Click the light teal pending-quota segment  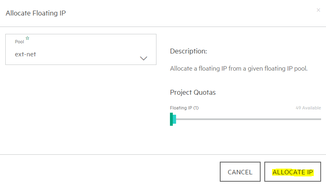coord(174,119)
